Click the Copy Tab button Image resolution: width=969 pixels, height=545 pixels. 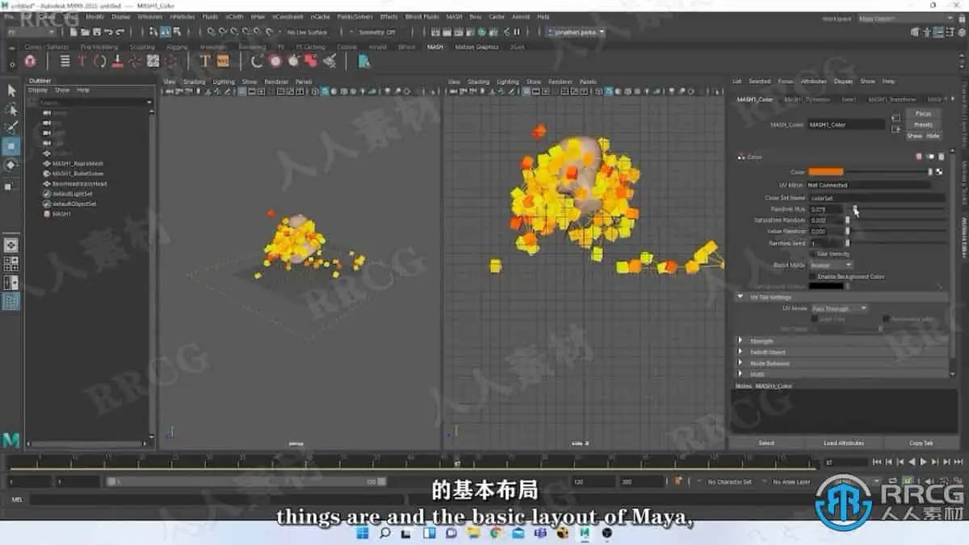[921, 443]
